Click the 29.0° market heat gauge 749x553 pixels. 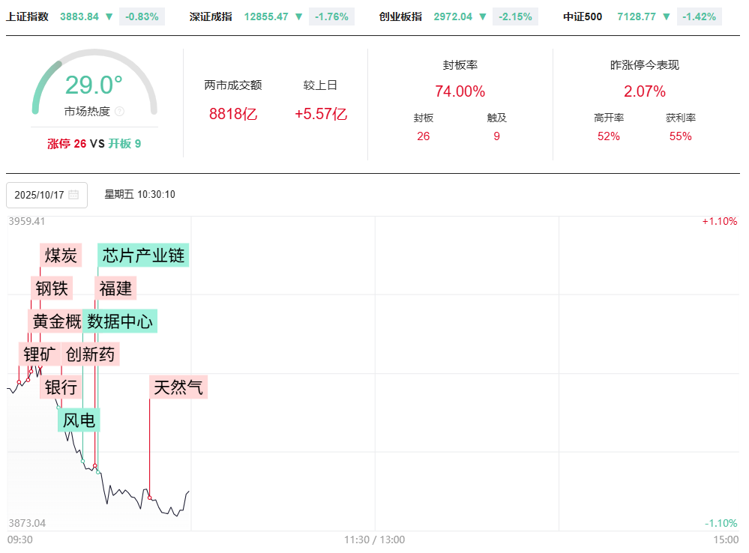94,85
